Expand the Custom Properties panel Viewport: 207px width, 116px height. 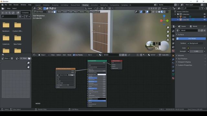[x=185, y=65]
